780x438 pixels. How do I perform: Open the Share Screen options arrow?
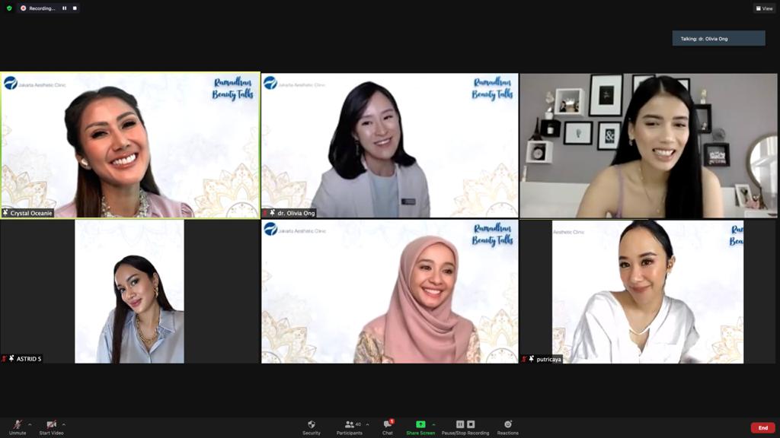click(x=434, y=424)
